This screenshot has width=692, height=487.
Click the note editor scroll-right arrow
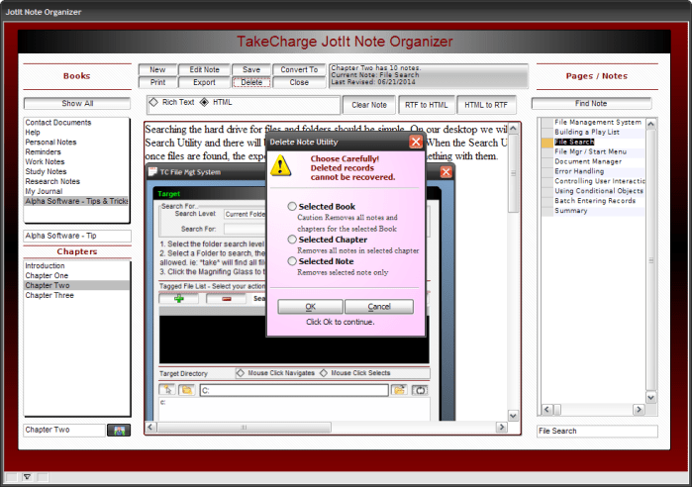coord(501,427)
